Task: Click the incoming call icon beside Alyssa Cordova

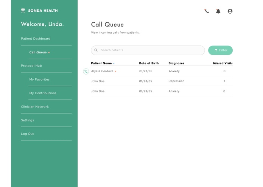Action: pyautogui.click(x=86, y=71)
